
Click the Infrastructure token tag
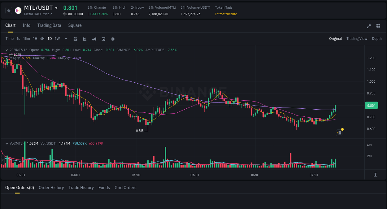pos(226,14)
